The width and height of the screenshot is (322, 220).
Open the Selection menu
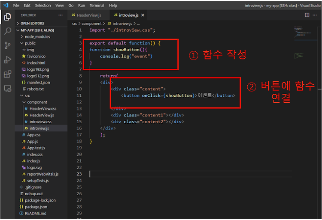[x=43, y=6]
